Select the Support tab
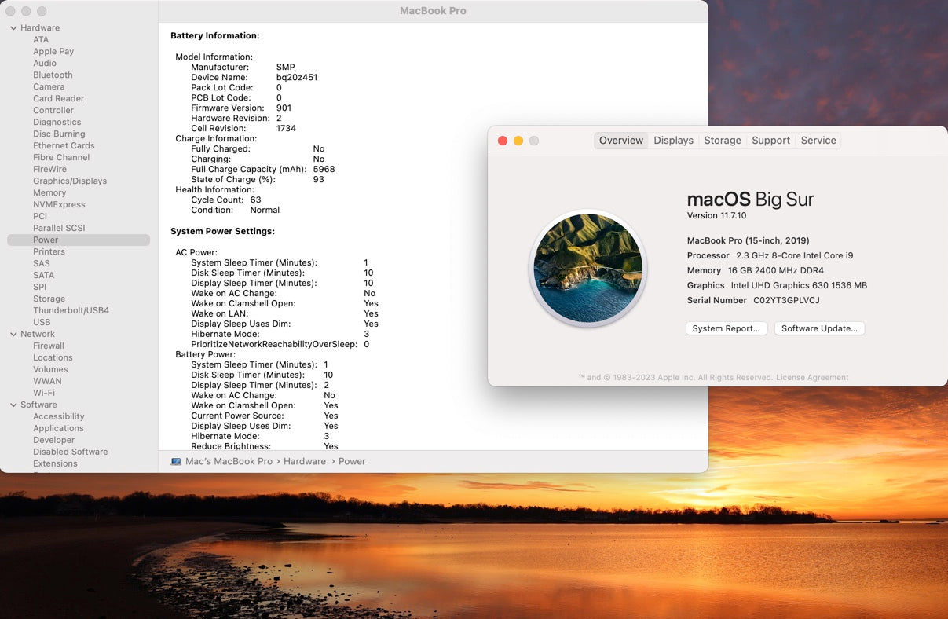 [x=770, y=141]
